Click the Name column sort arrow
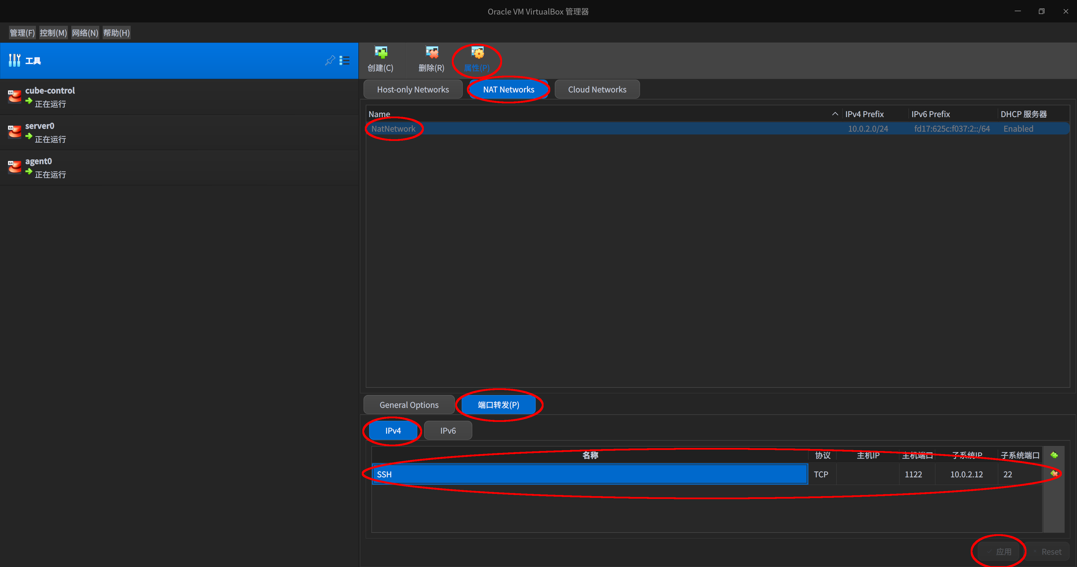 (x=834, y=113)
